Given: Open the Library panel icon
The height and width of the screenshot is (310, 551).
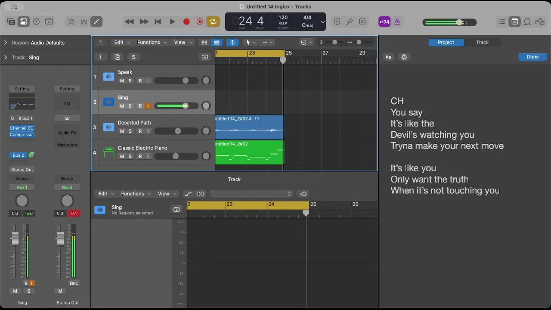Looking at the screenshot, I should coord(11,22).
